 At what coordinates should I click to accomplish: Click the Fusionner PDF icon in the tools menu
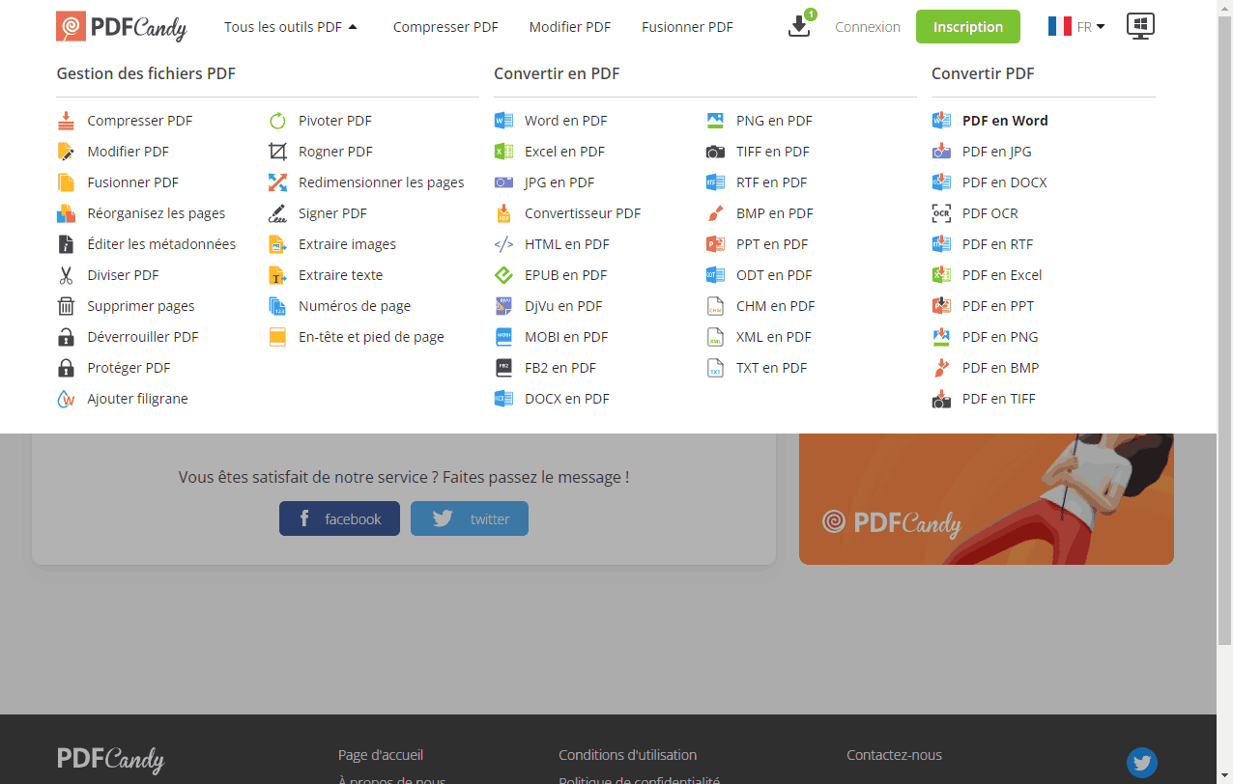(66, 182)
